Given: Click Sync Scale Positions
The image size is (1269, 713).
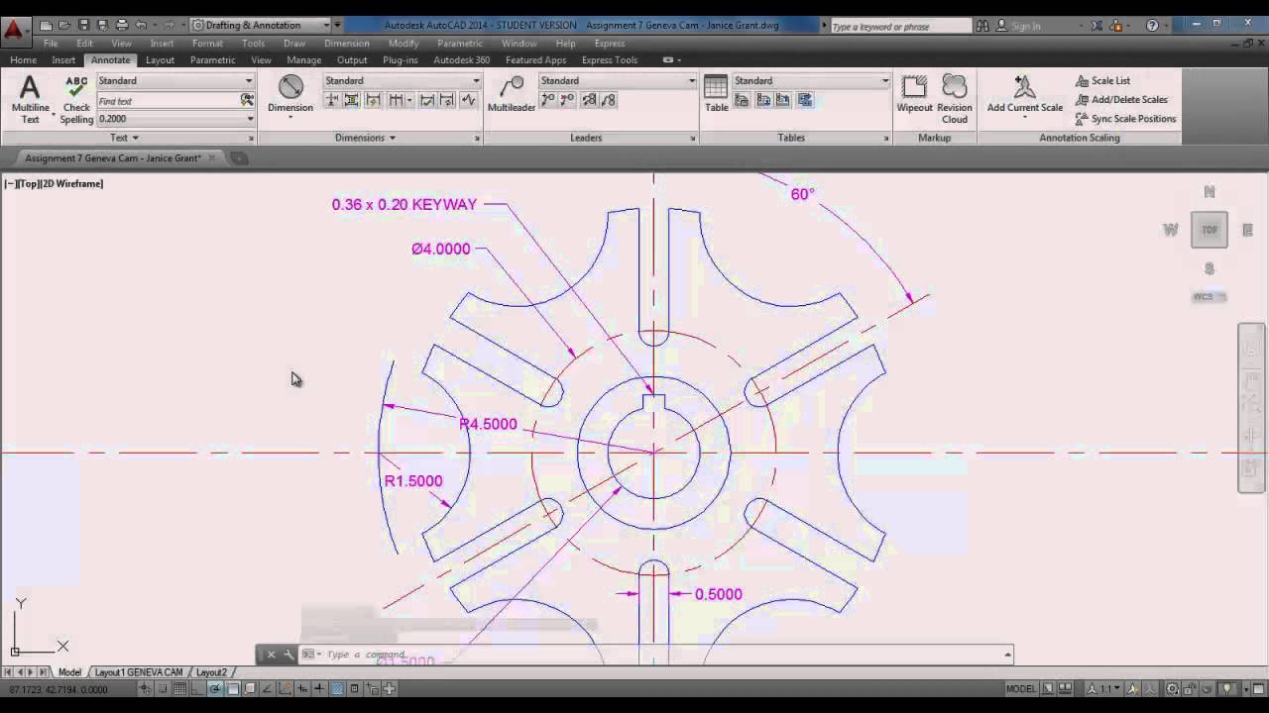Looking at the screenshot, I should click(x=1125, y=118).
